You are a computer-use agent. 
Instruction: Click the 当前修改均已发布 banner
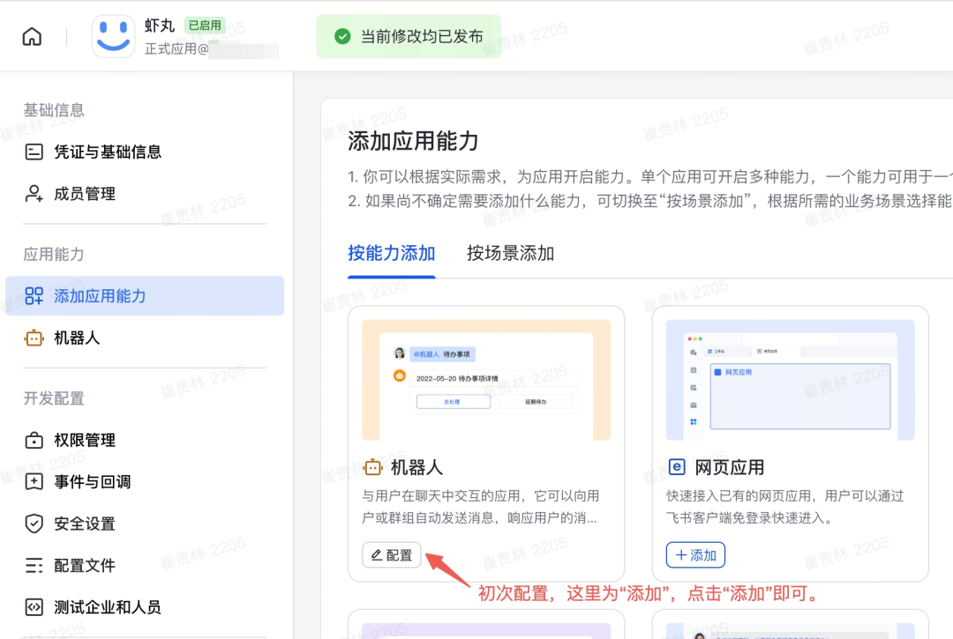[409, 36]
